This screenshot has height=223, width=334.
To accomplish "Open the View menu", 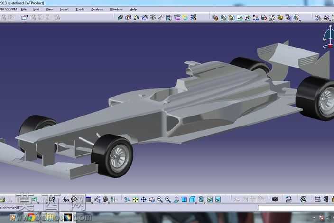I will pyautogui.click(x=50, y=10).
